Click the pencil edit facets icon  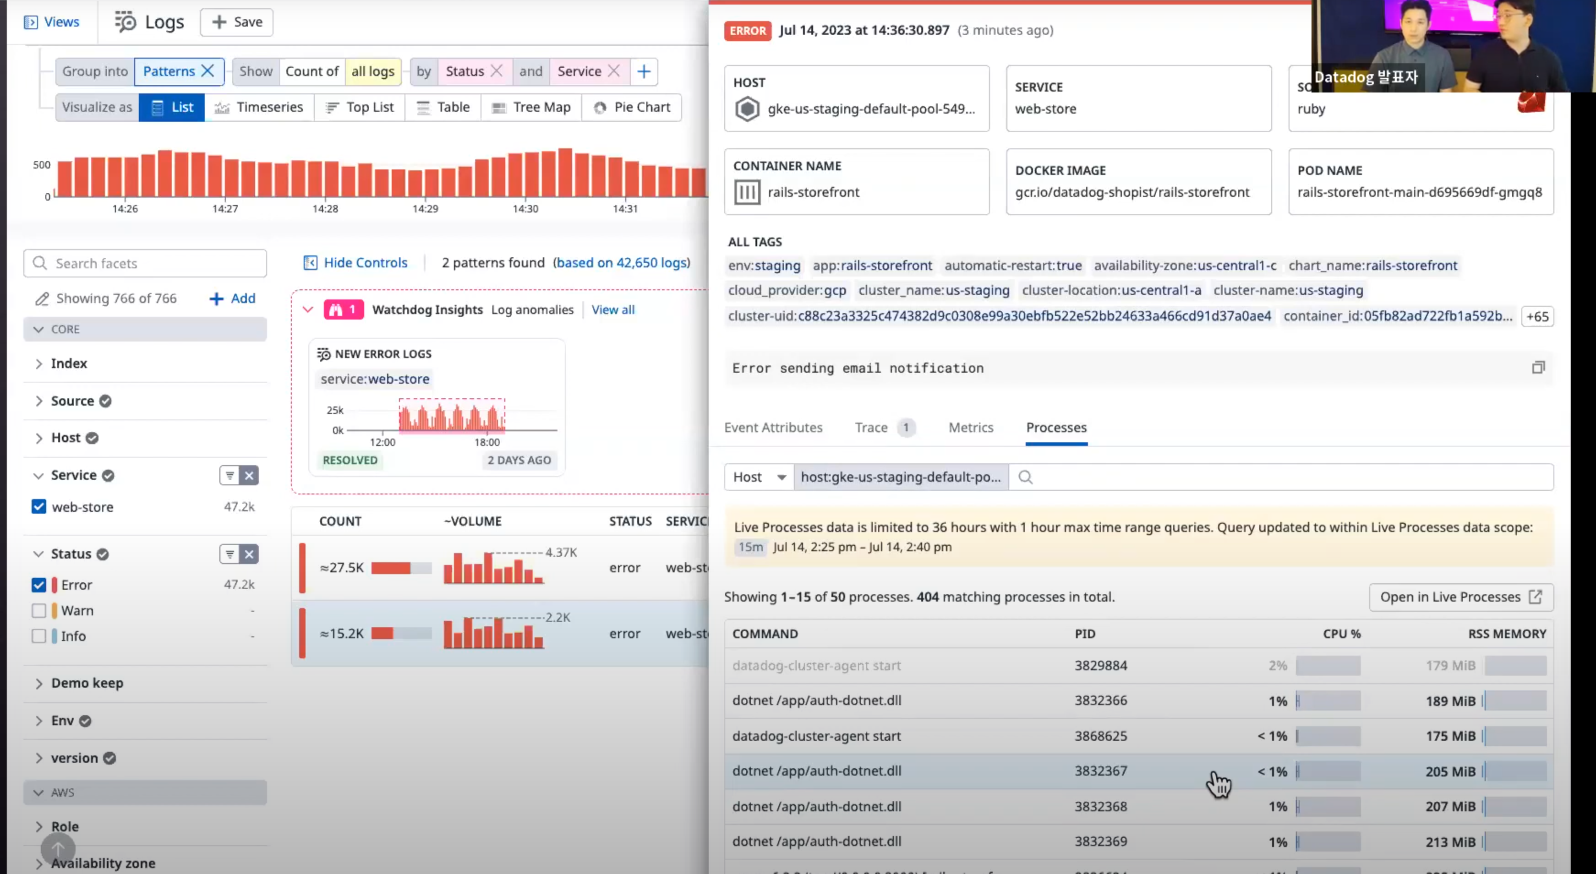coord(42,299)
